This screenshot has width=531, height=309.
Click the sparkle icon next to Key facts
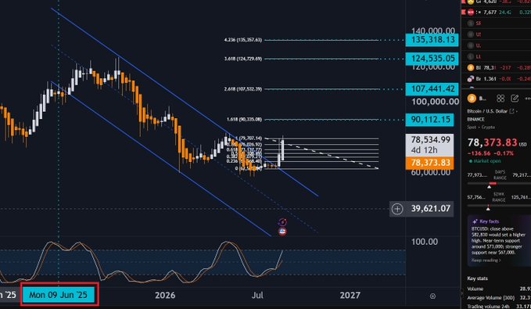[x=475, y=221]
